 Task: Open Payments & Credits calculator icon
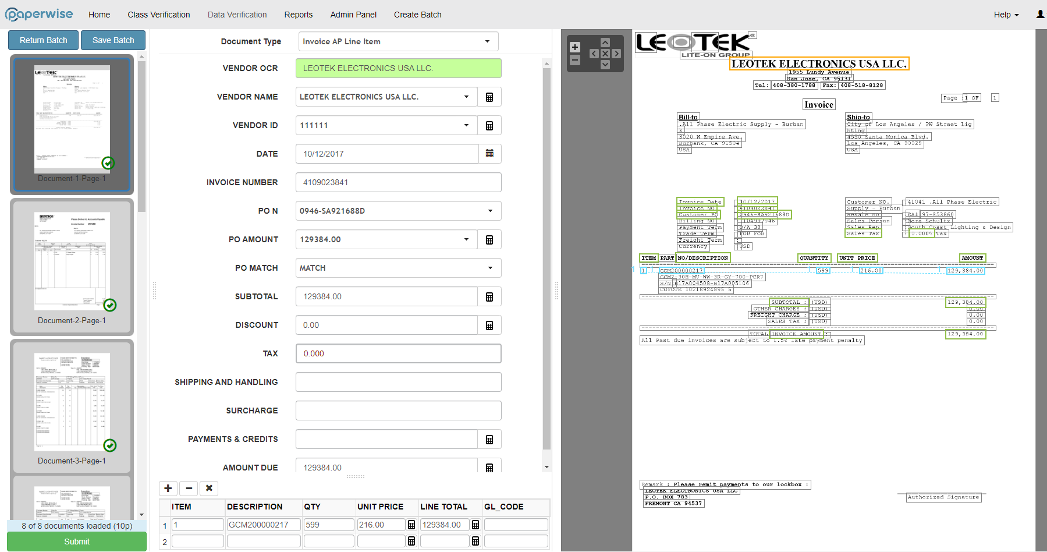tap(489, 439)
